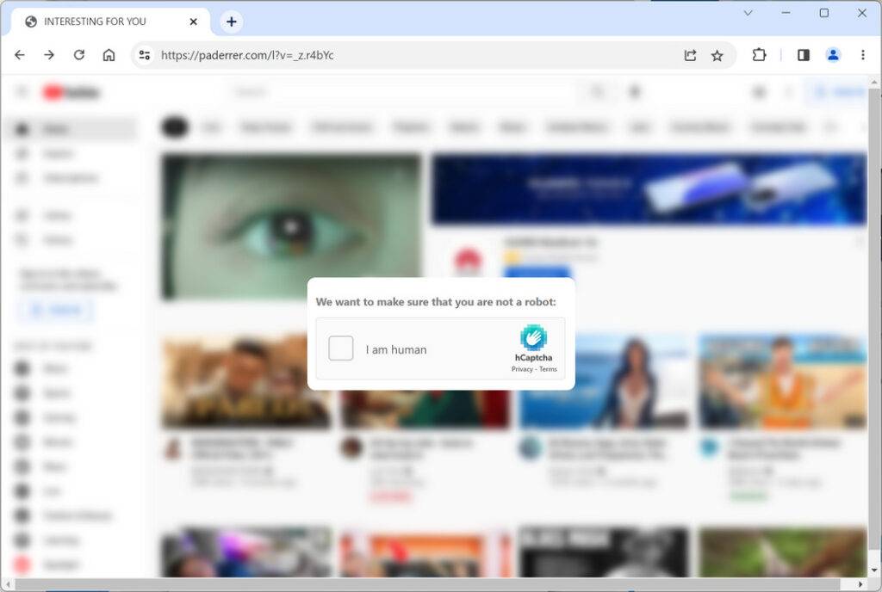Go to the browser home page
882x592 pixels.
point(110,54)
